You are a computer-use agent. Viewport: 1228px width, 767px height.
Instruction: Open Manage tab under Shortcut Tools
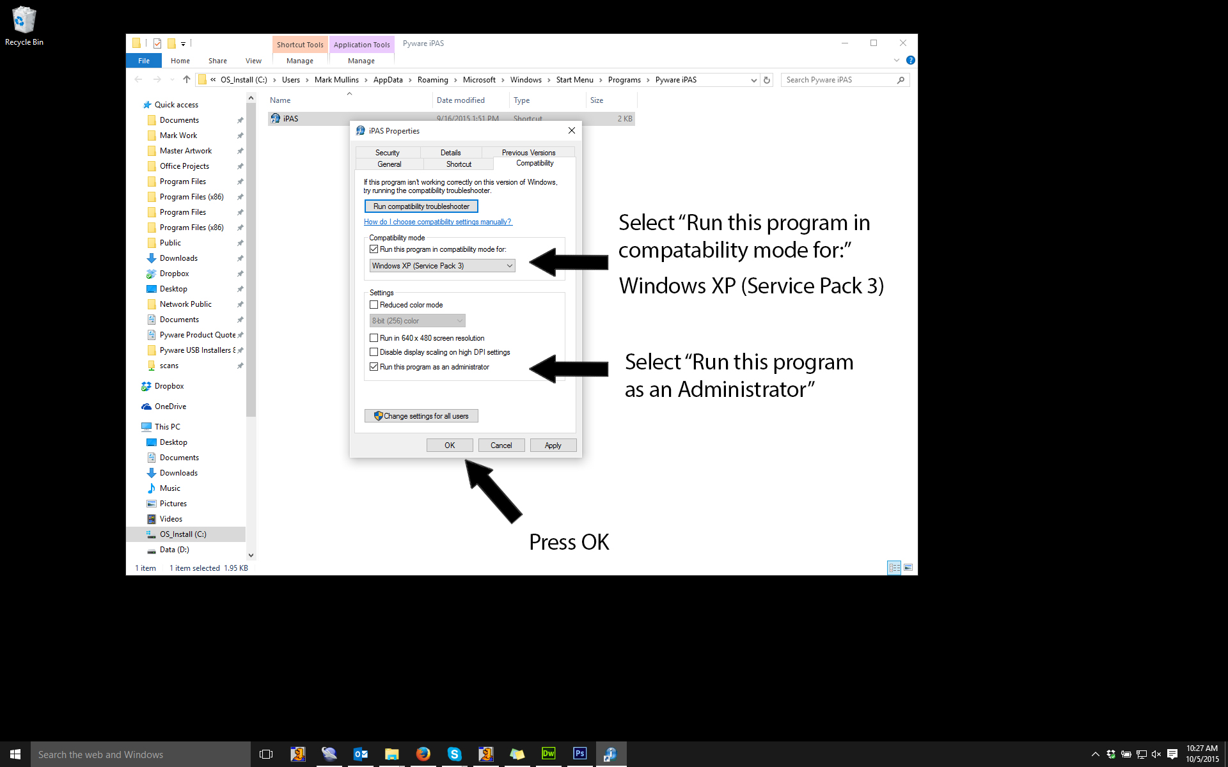(x=300, y=61)
